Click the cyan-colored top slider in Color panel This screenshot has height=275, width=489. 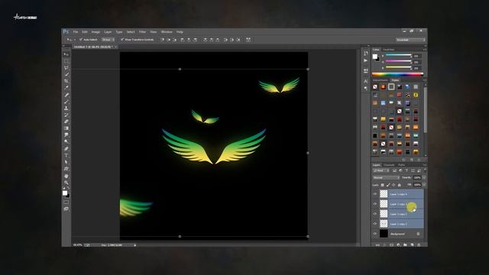coord(399,55)
